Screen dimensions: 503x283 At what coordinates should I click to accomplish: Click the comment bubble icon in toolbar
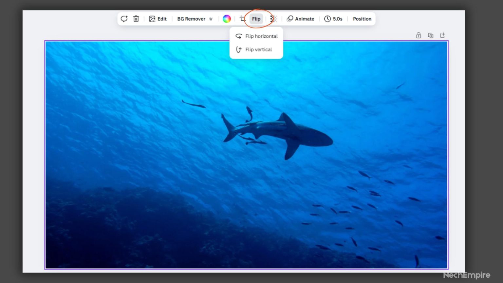tap(124, 19)
